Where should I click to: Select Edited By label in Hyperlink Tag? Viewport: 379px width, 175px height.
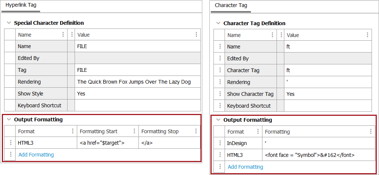pos(41,58)
